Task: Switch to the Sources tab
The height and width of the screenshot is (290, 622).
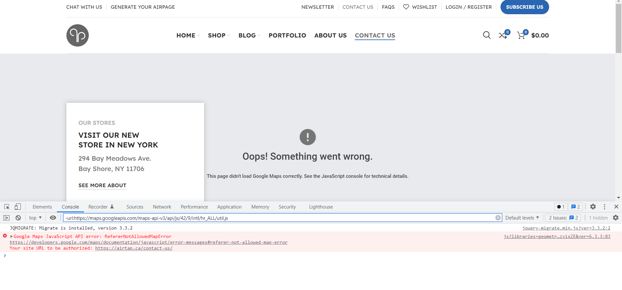Action: [x=135, y=207]
